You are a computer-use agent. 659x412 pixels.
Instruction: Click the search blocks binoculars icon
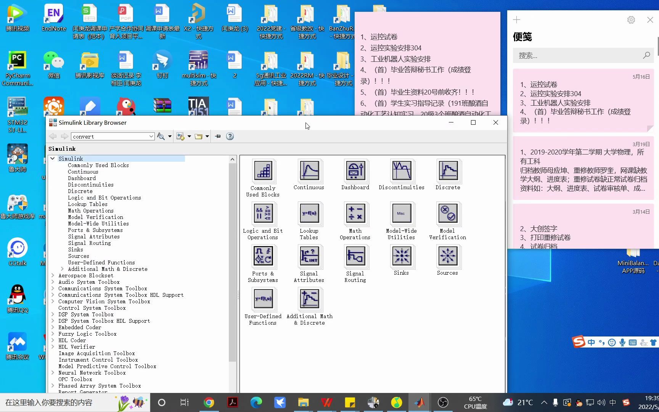point(161,136)
